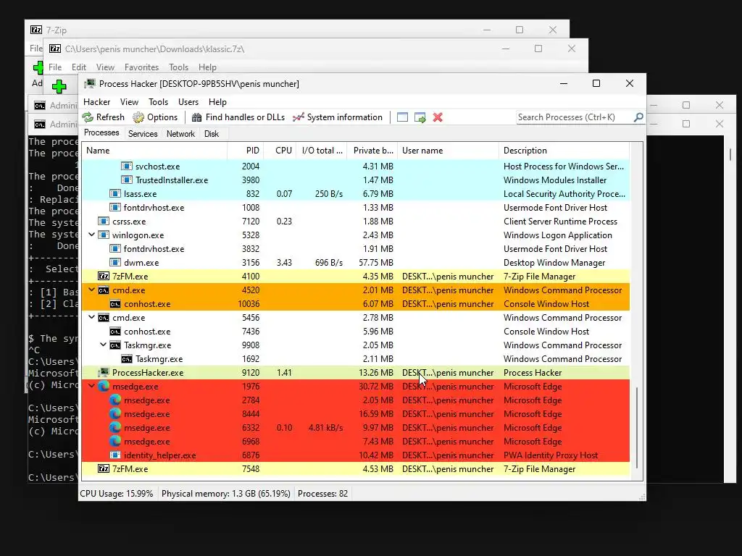742x556 pixels.
Task: Click the 7zFM.exe 4100 icon
Action: coord(103,276)
